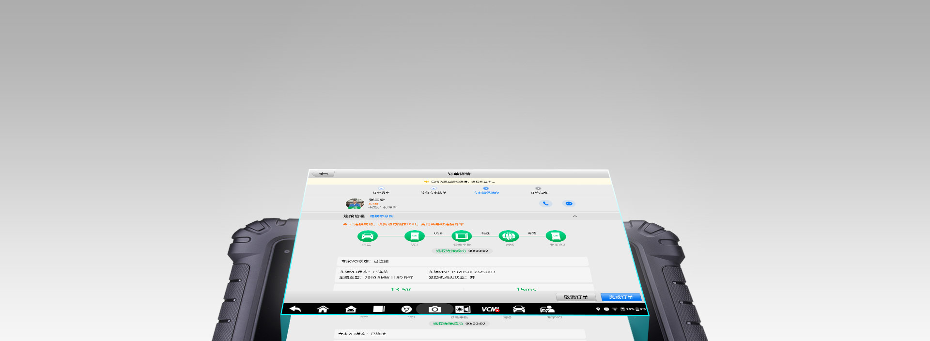Open brightness and volume settings icon
The image size is (930, 341).
coord(463,309)
